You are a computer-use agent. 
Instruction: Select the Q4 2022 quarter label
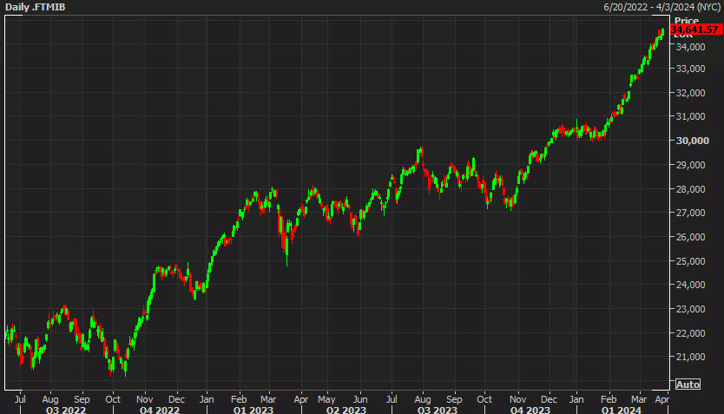pos(160,410)
